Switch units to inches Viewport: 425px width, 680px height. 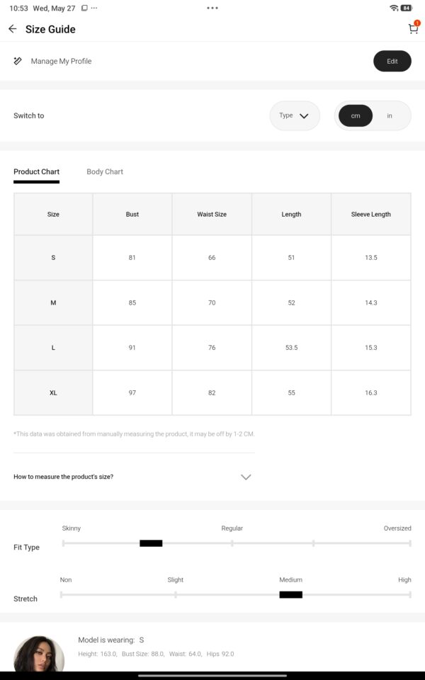click(390, 115)
